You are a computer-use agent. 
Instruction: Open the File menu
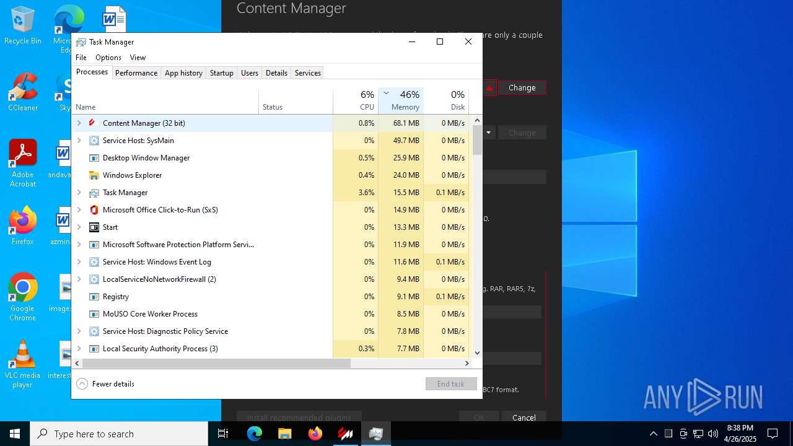pos(81,58)
